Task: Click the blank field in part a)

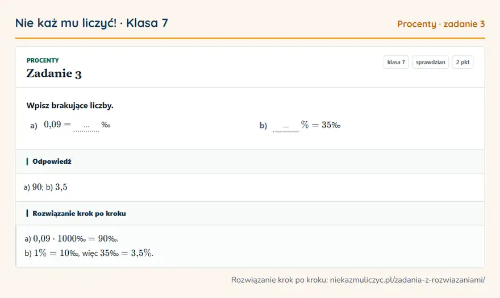Action: click(86, 127)
